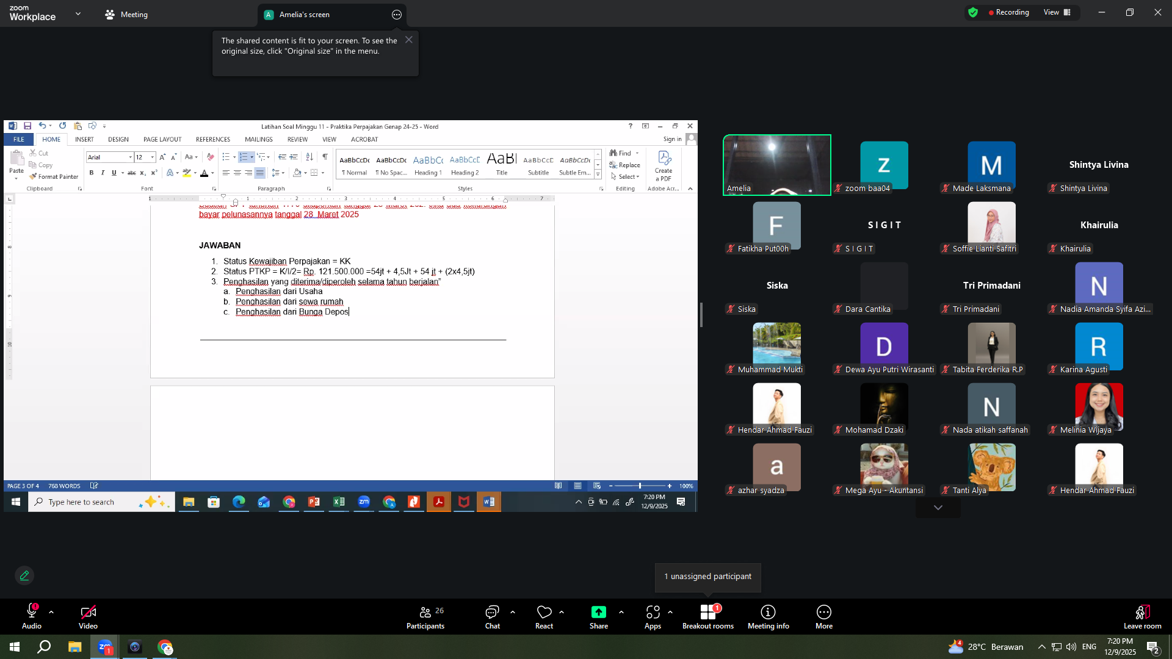Image resolution: width=1172 pixels, height=659 pixels.
Task: Click Replace in the Editing group
Action: click(x=624, y=165)
